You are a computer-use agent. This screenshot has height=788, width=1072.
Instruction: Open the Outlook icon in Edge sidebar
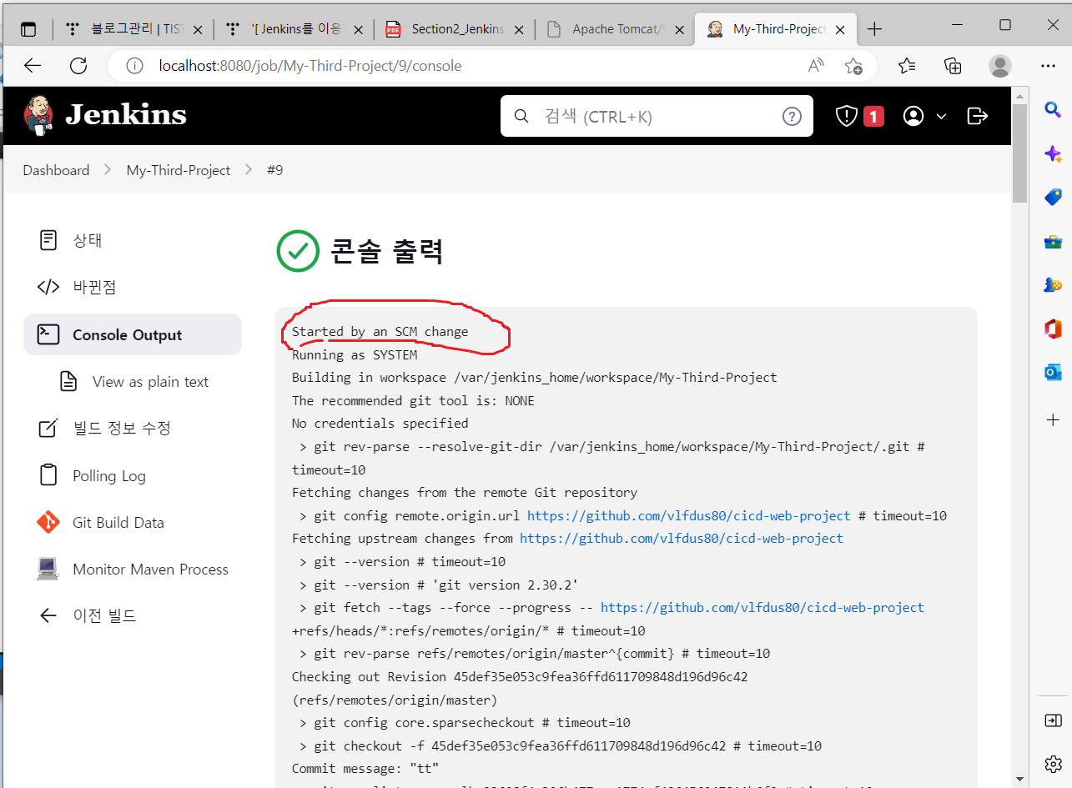(1053, 372)
